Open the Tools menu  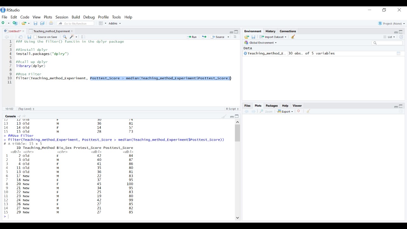(116, 17)
